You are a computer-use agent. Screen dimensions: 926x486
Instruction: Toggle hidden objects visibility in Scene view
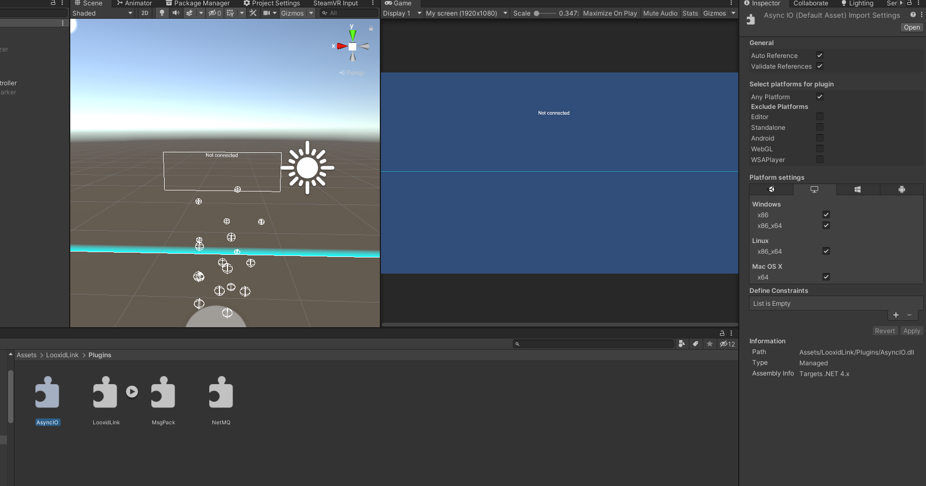pyautogui.click(x=215, y=13)
